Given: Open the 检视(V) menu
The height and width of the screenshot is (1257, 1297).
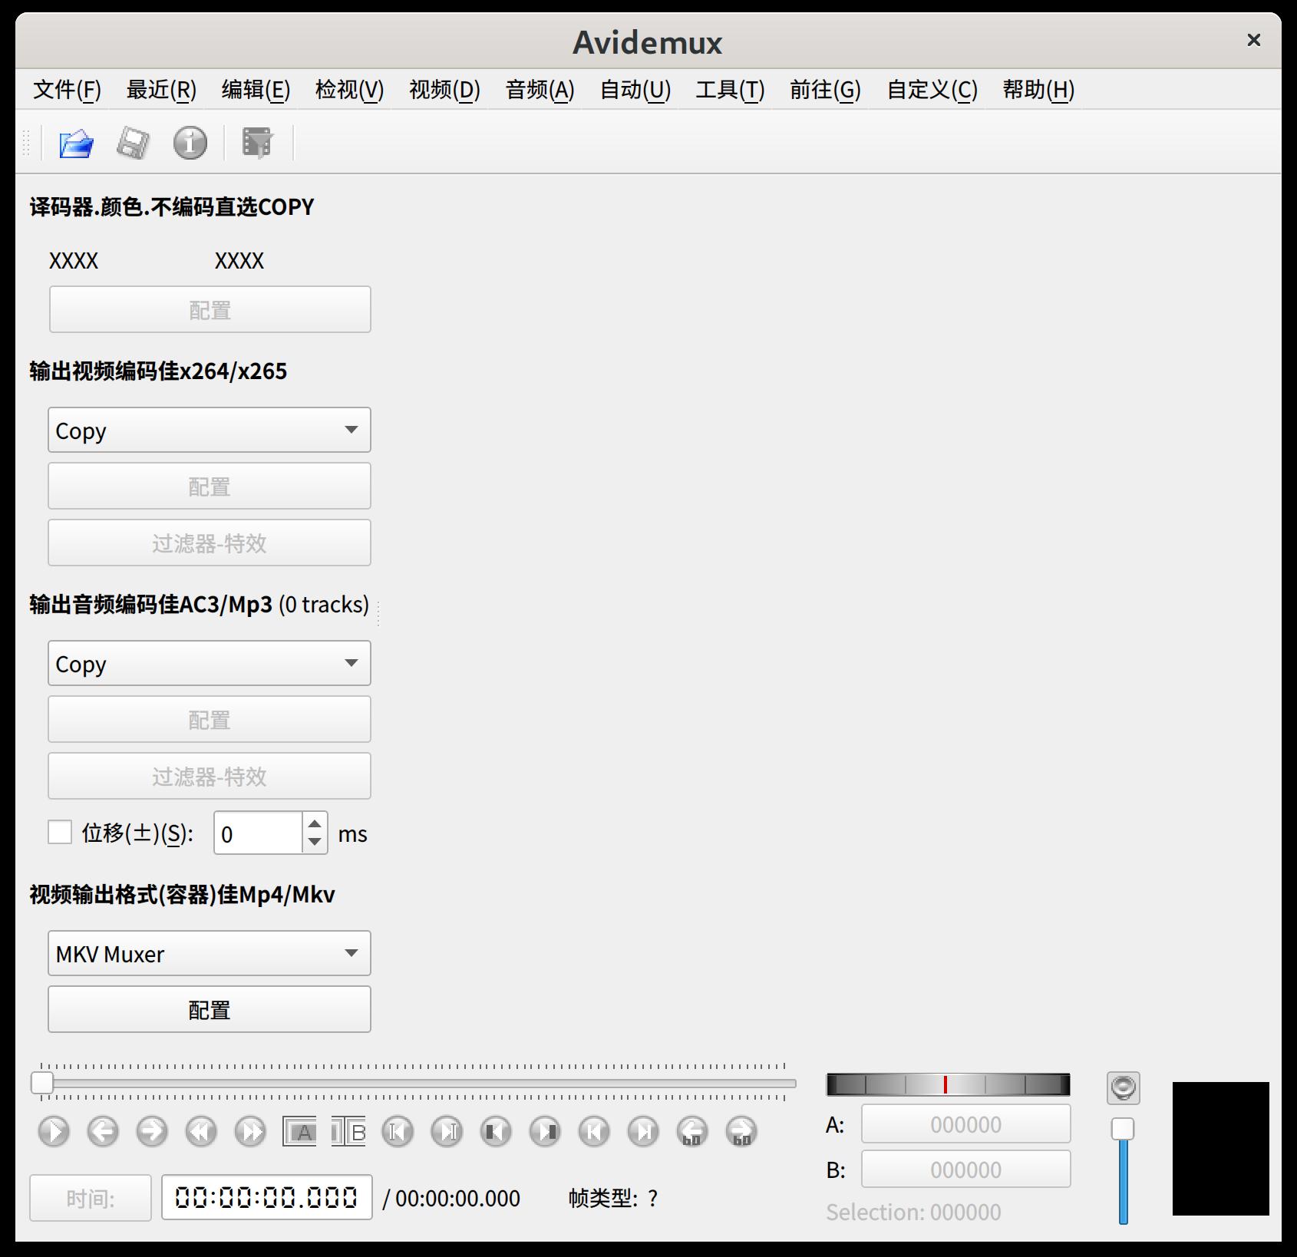Looking at the screenshot, I should coord(349,90).
